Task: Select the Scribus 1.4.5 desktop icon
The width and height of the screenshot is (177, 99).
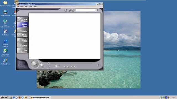Action: [5, 62]
